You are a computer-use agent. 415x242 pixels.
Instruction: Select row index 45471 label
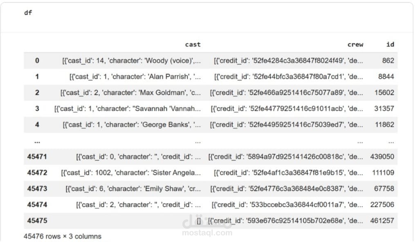(37, 157)
